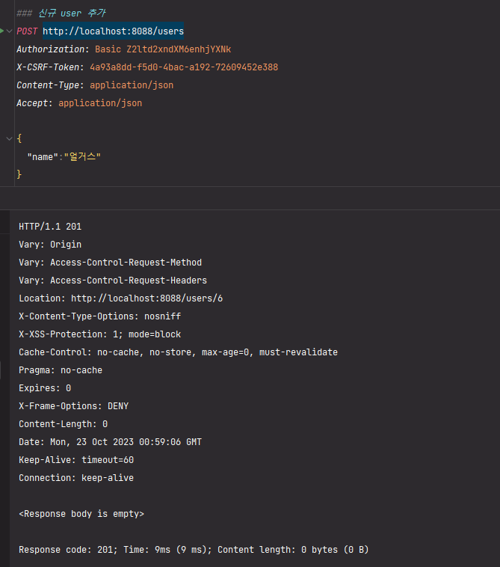Run the POST request with the green arrow
The image size is (500, 567).
pyautogui.click(x=1, y=31)
